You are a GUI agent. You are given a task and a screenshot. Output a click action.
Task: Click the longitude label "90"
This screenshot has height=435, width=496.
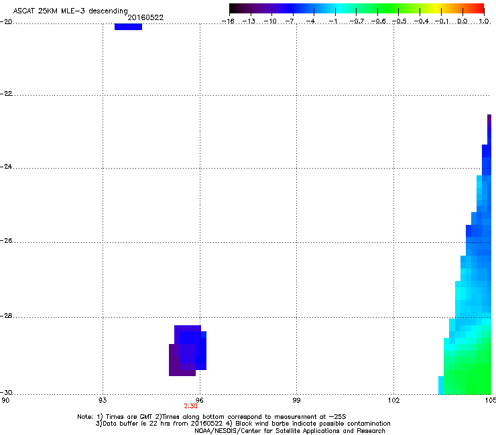tap(5, 401)
